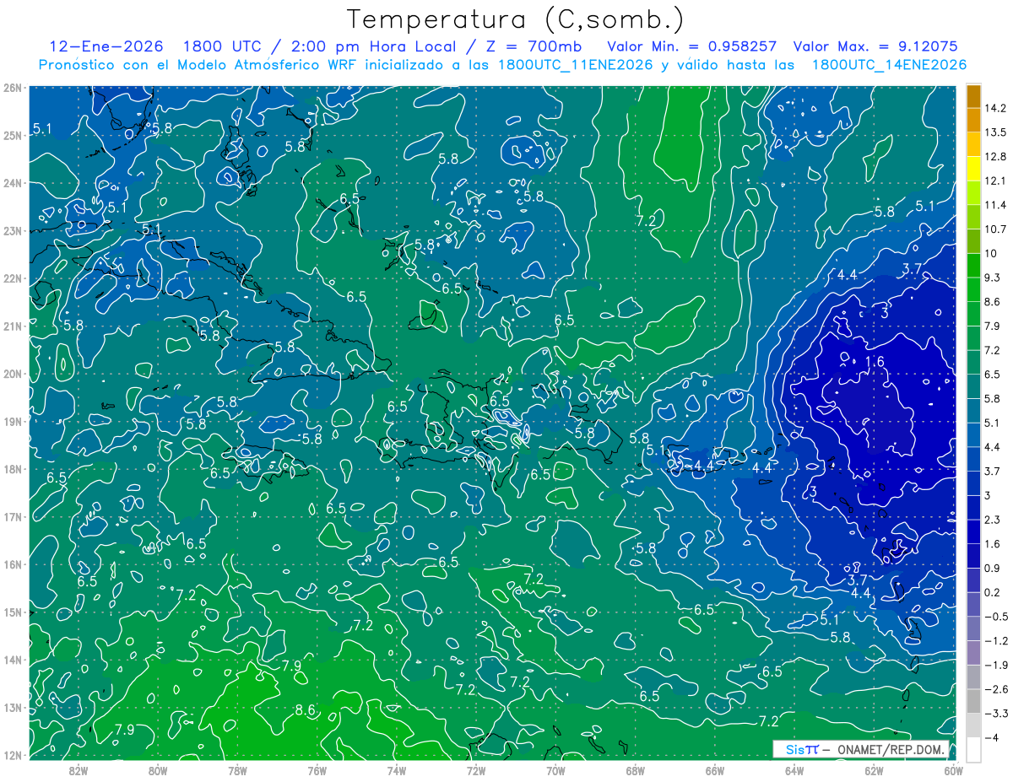The height and width of the screenshot is (782, 1013).
Task: Click the "16N" latitude axis label
Action: click(13, 564)
